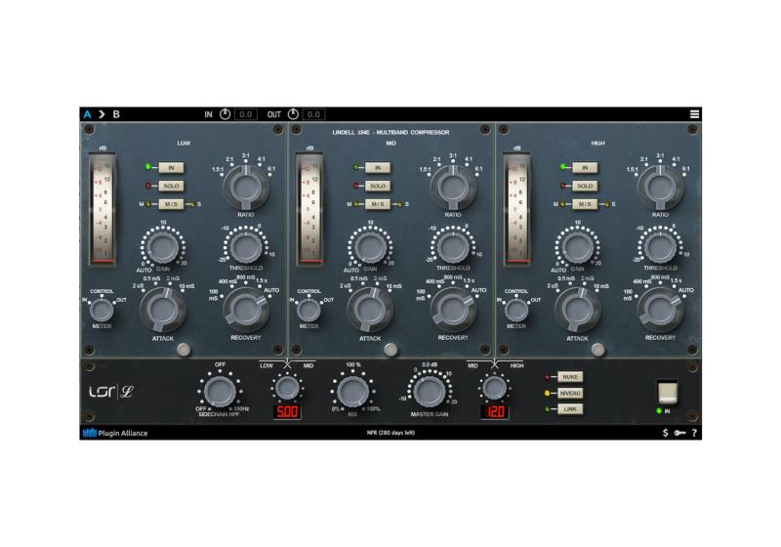Image resolution: width=781 pixels, height=547 pixels.
Task: Click the MASTER GAIN knob
Action: tap(430, 392)
